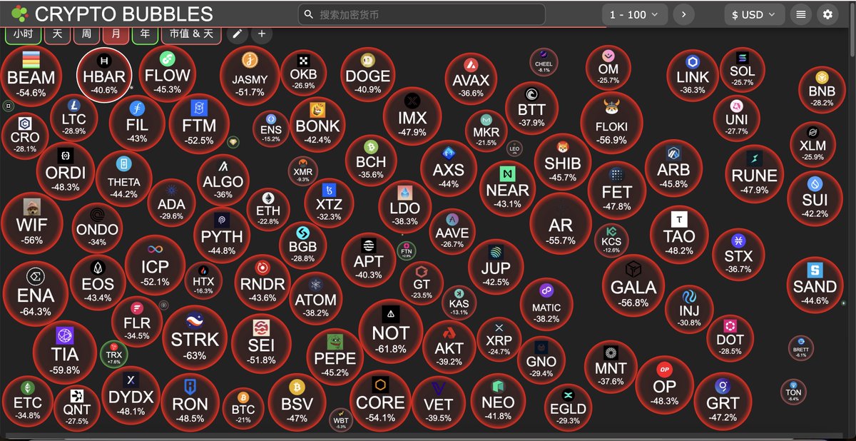This screenshot has height=441, width=856.
Task: Open the NOT bubble
Action: pyautogui.click(x=391, y=330)
